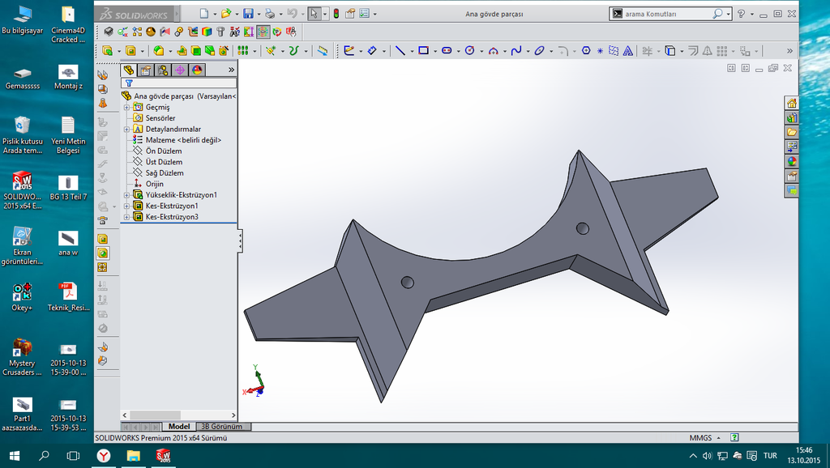This screenshot has width=830, height=468.
Task: Open the DisplayManager tab icon
Action: click(x=196, y=70)
